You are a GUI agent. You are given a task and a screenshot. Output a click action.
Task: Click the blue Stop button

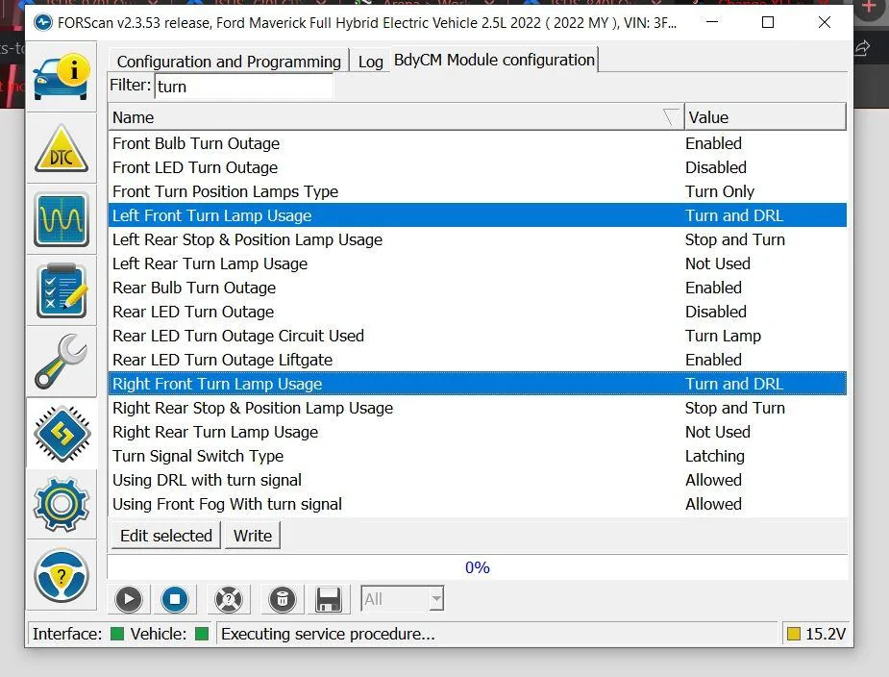pyautogui.click(x=175, y=599)
